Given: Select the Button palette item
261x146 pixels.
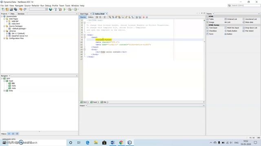Looking at the screenshot, I should (x=228, y=34).
